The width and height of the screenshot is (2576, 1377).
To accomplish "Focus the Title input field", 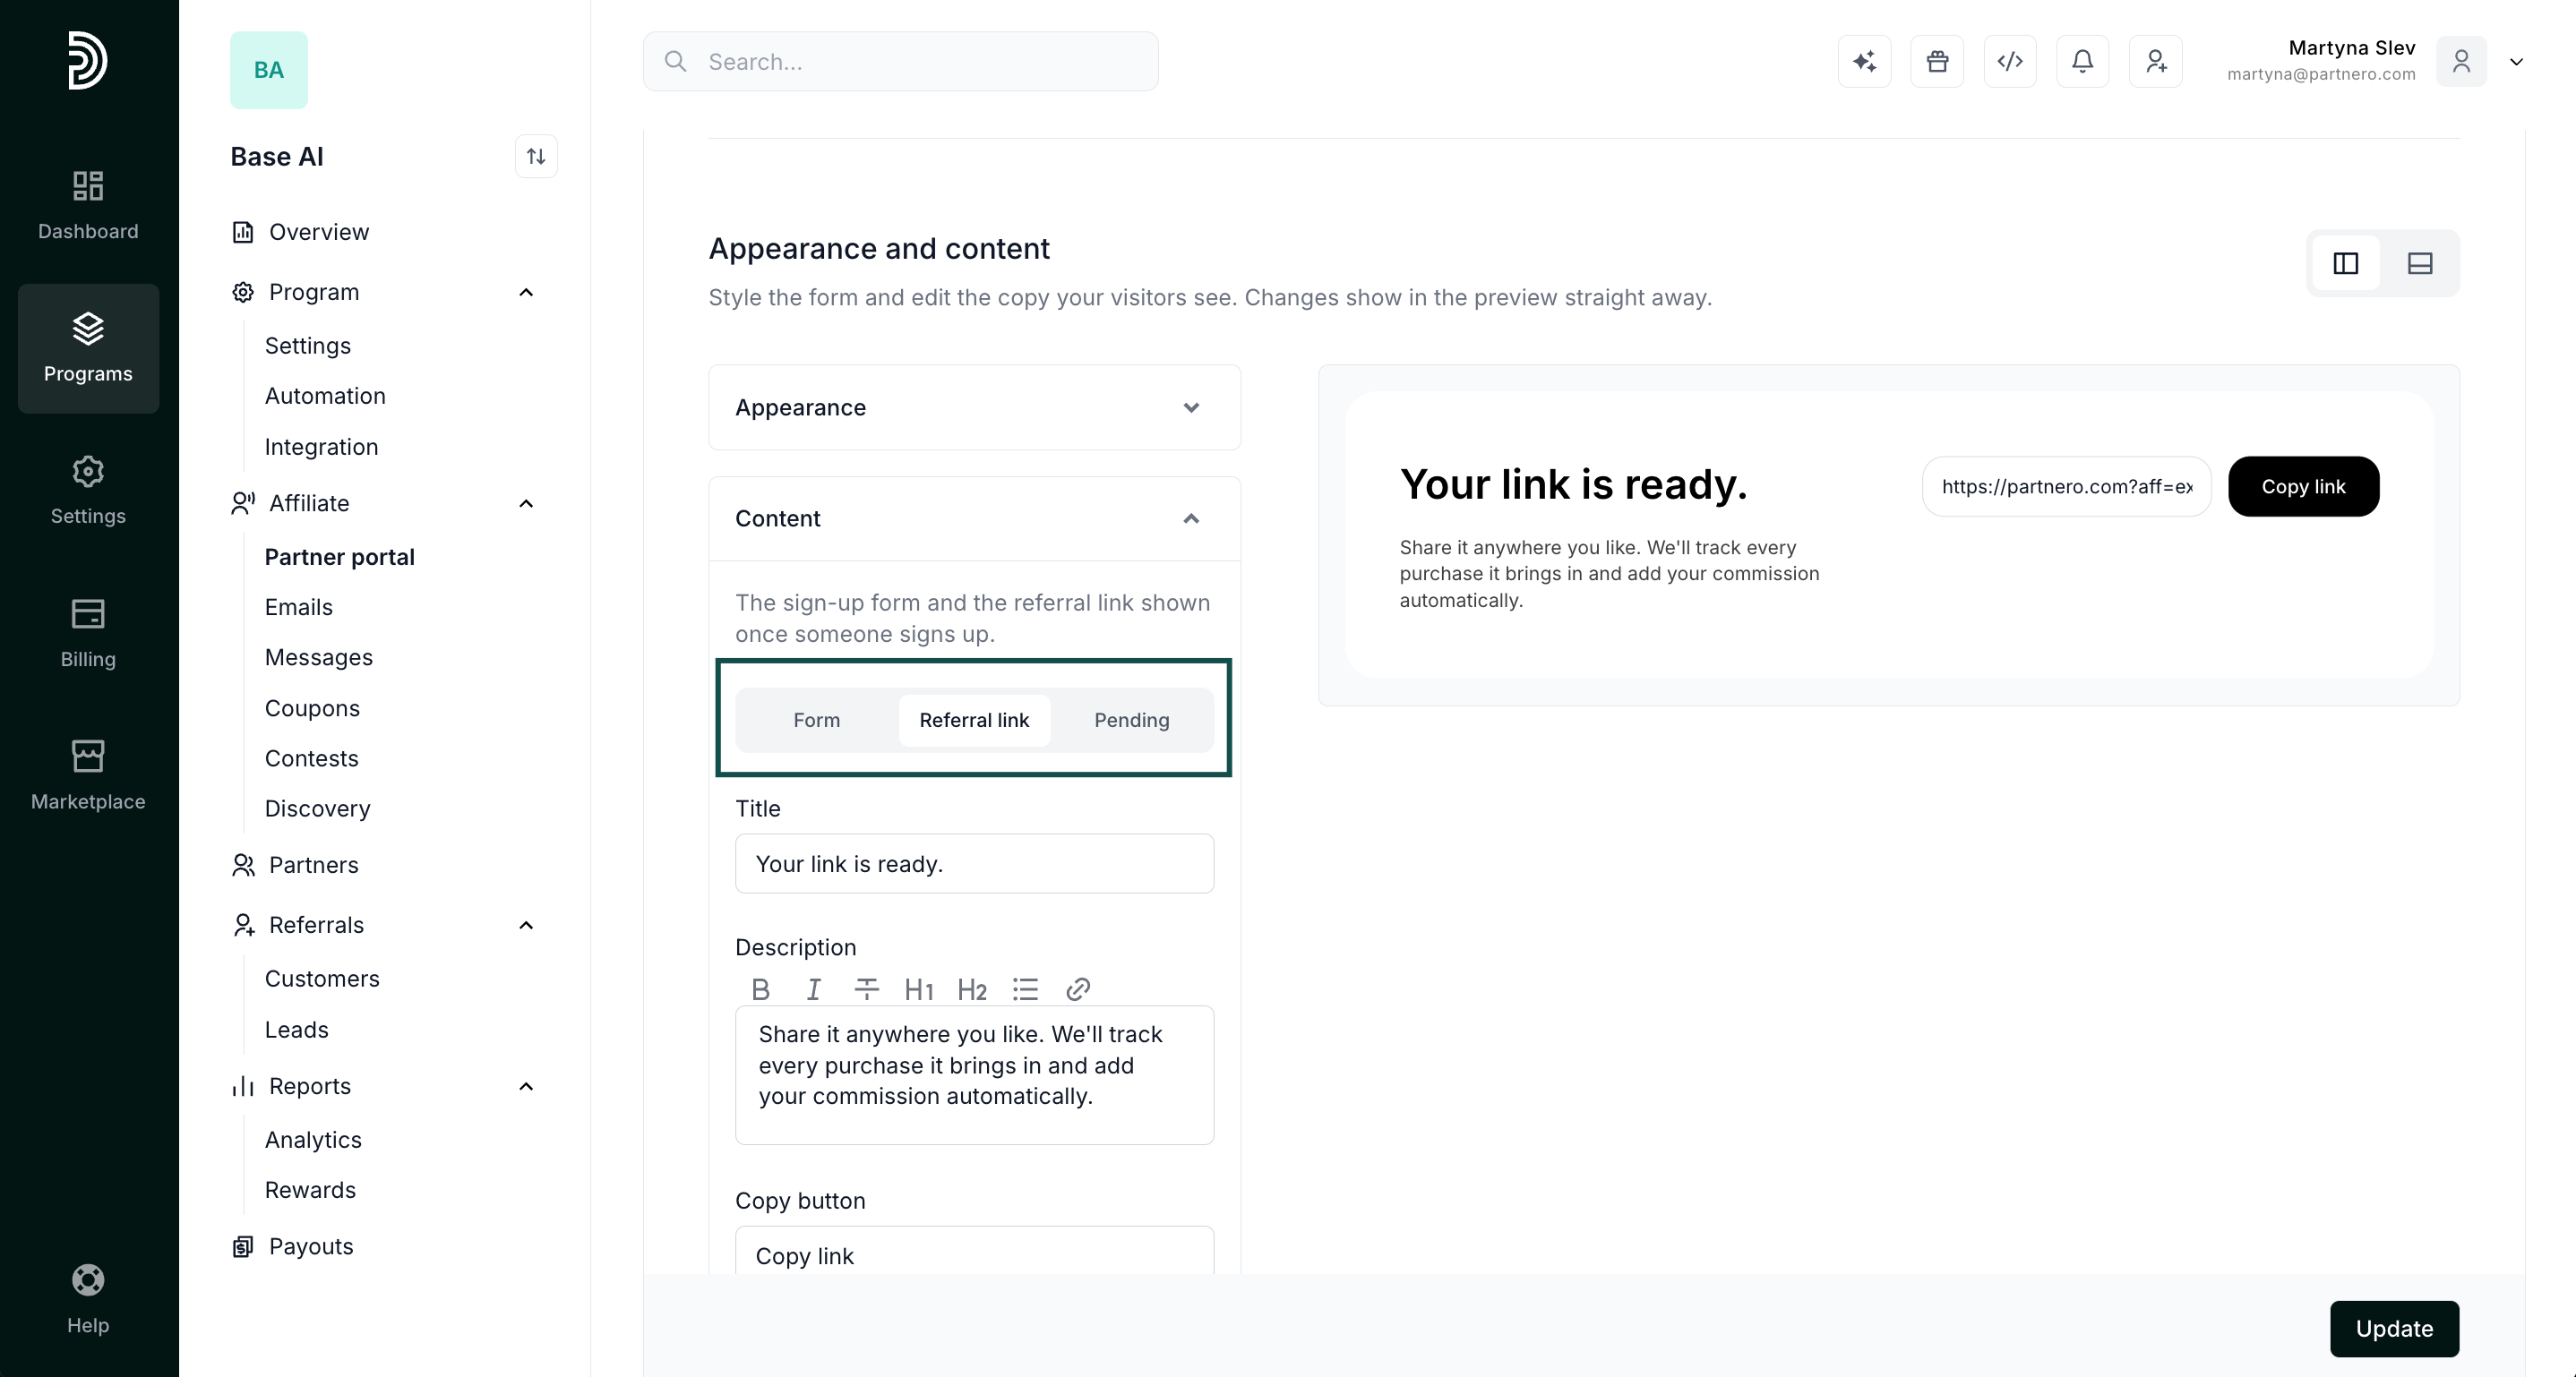I will (x=974, y=864).
